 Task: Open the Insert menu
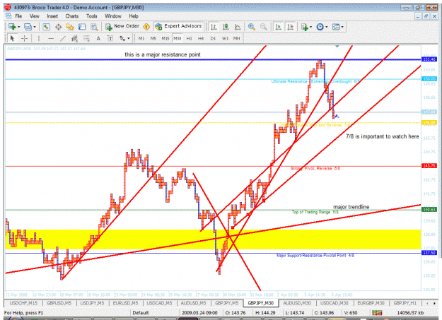(52, 16)
